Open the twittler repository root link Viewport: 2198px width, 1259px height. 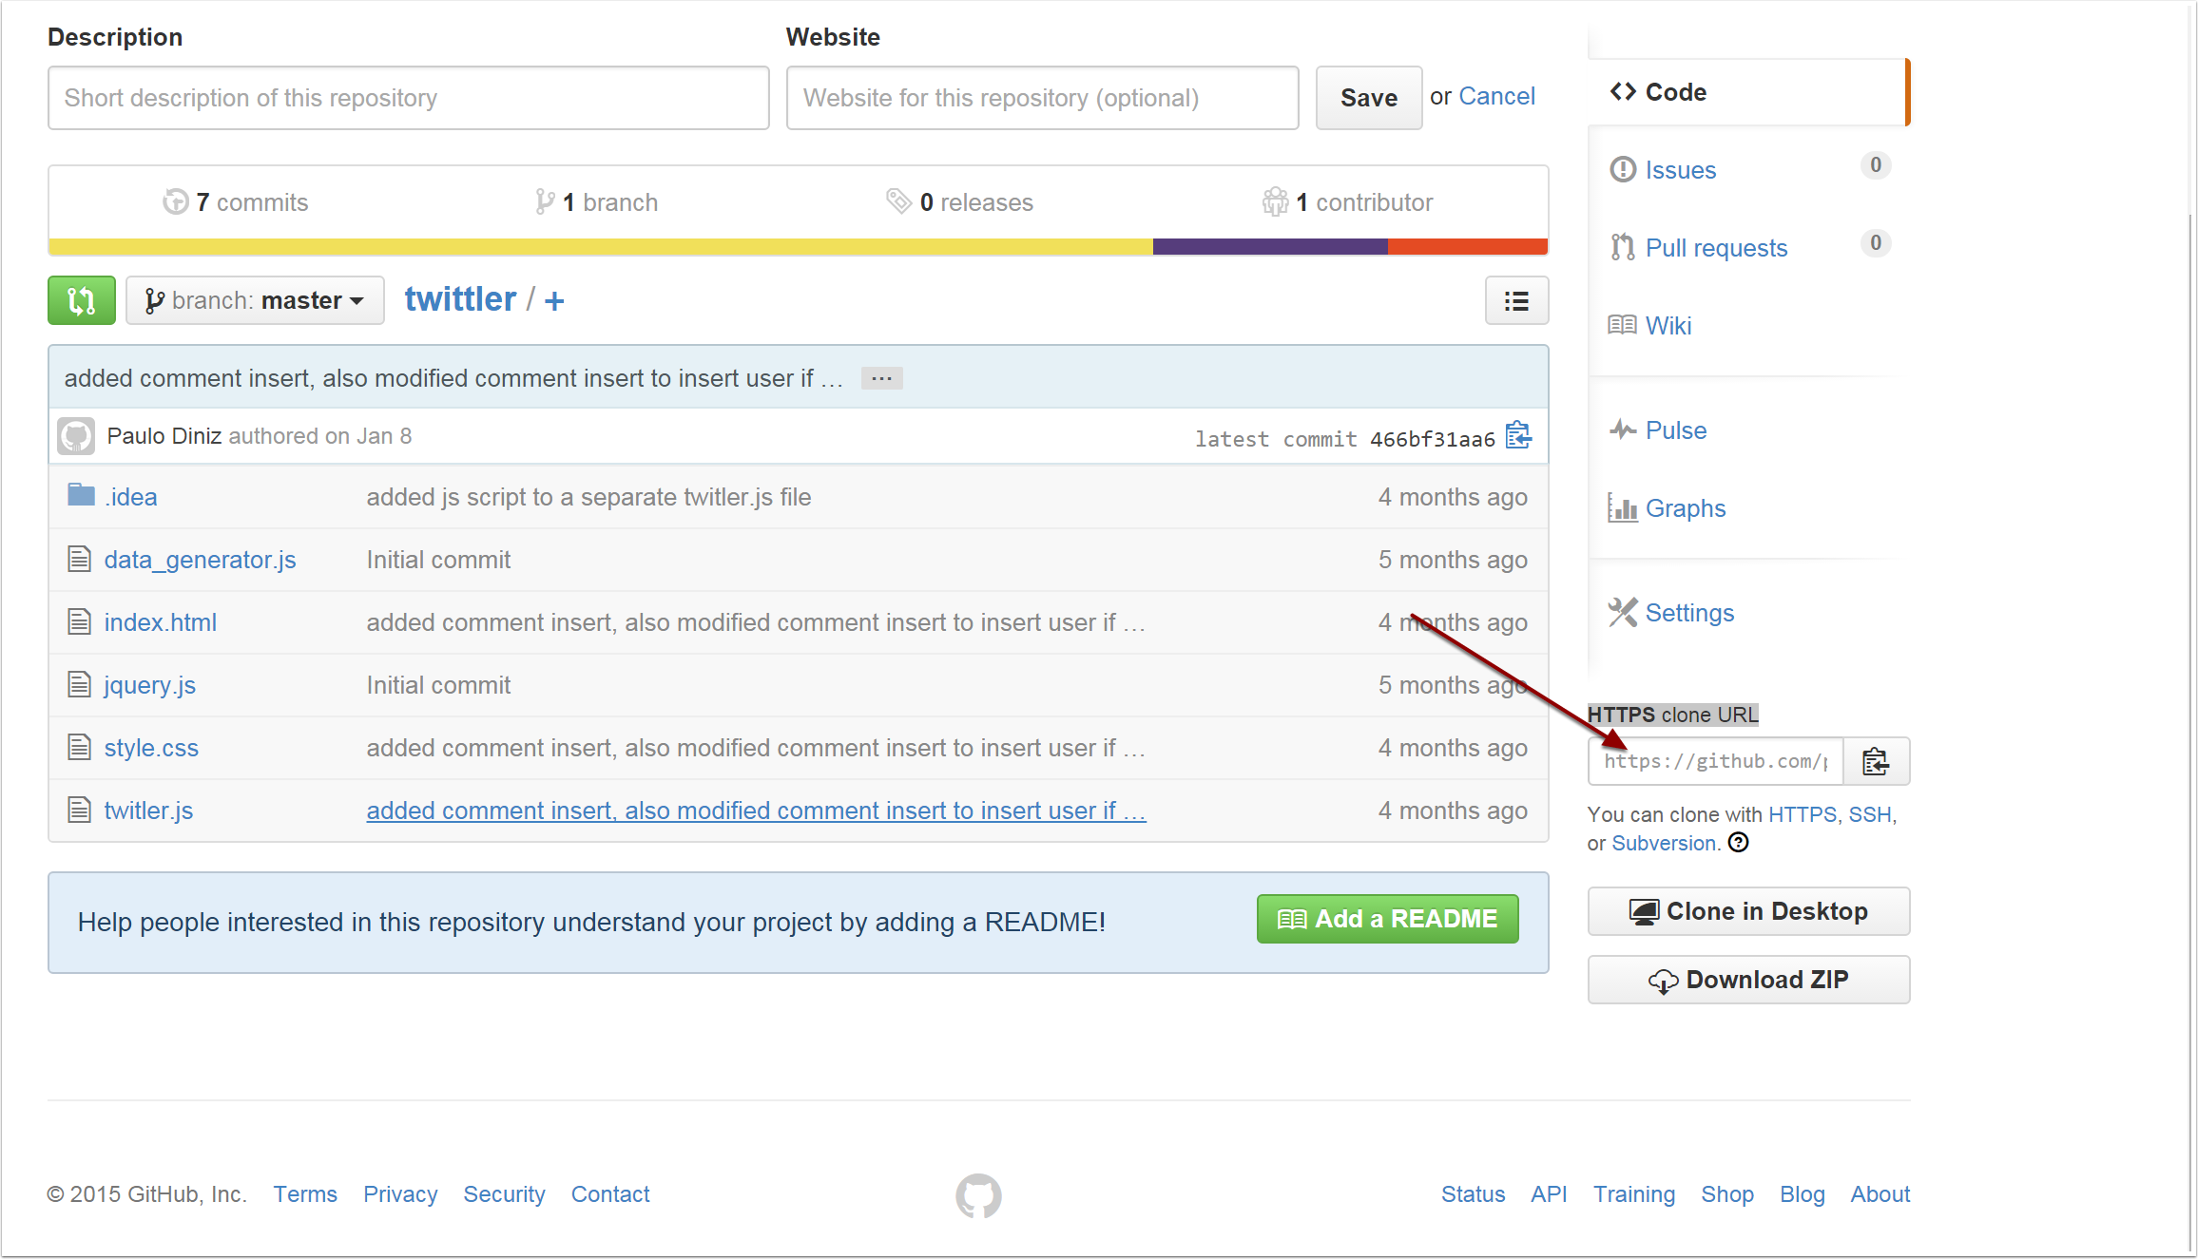460,299
